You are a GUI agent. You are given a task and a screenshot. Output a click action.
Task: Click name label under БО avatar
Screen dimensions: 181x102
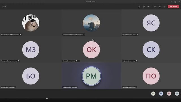8,87
